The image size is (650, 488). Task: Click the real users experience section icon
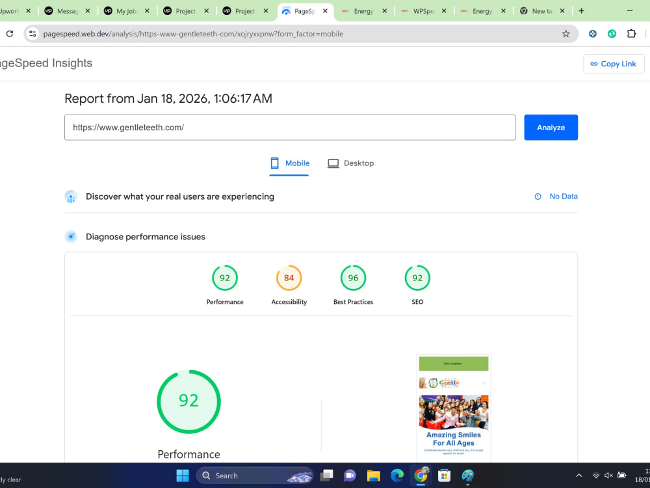tap(71, 197)
